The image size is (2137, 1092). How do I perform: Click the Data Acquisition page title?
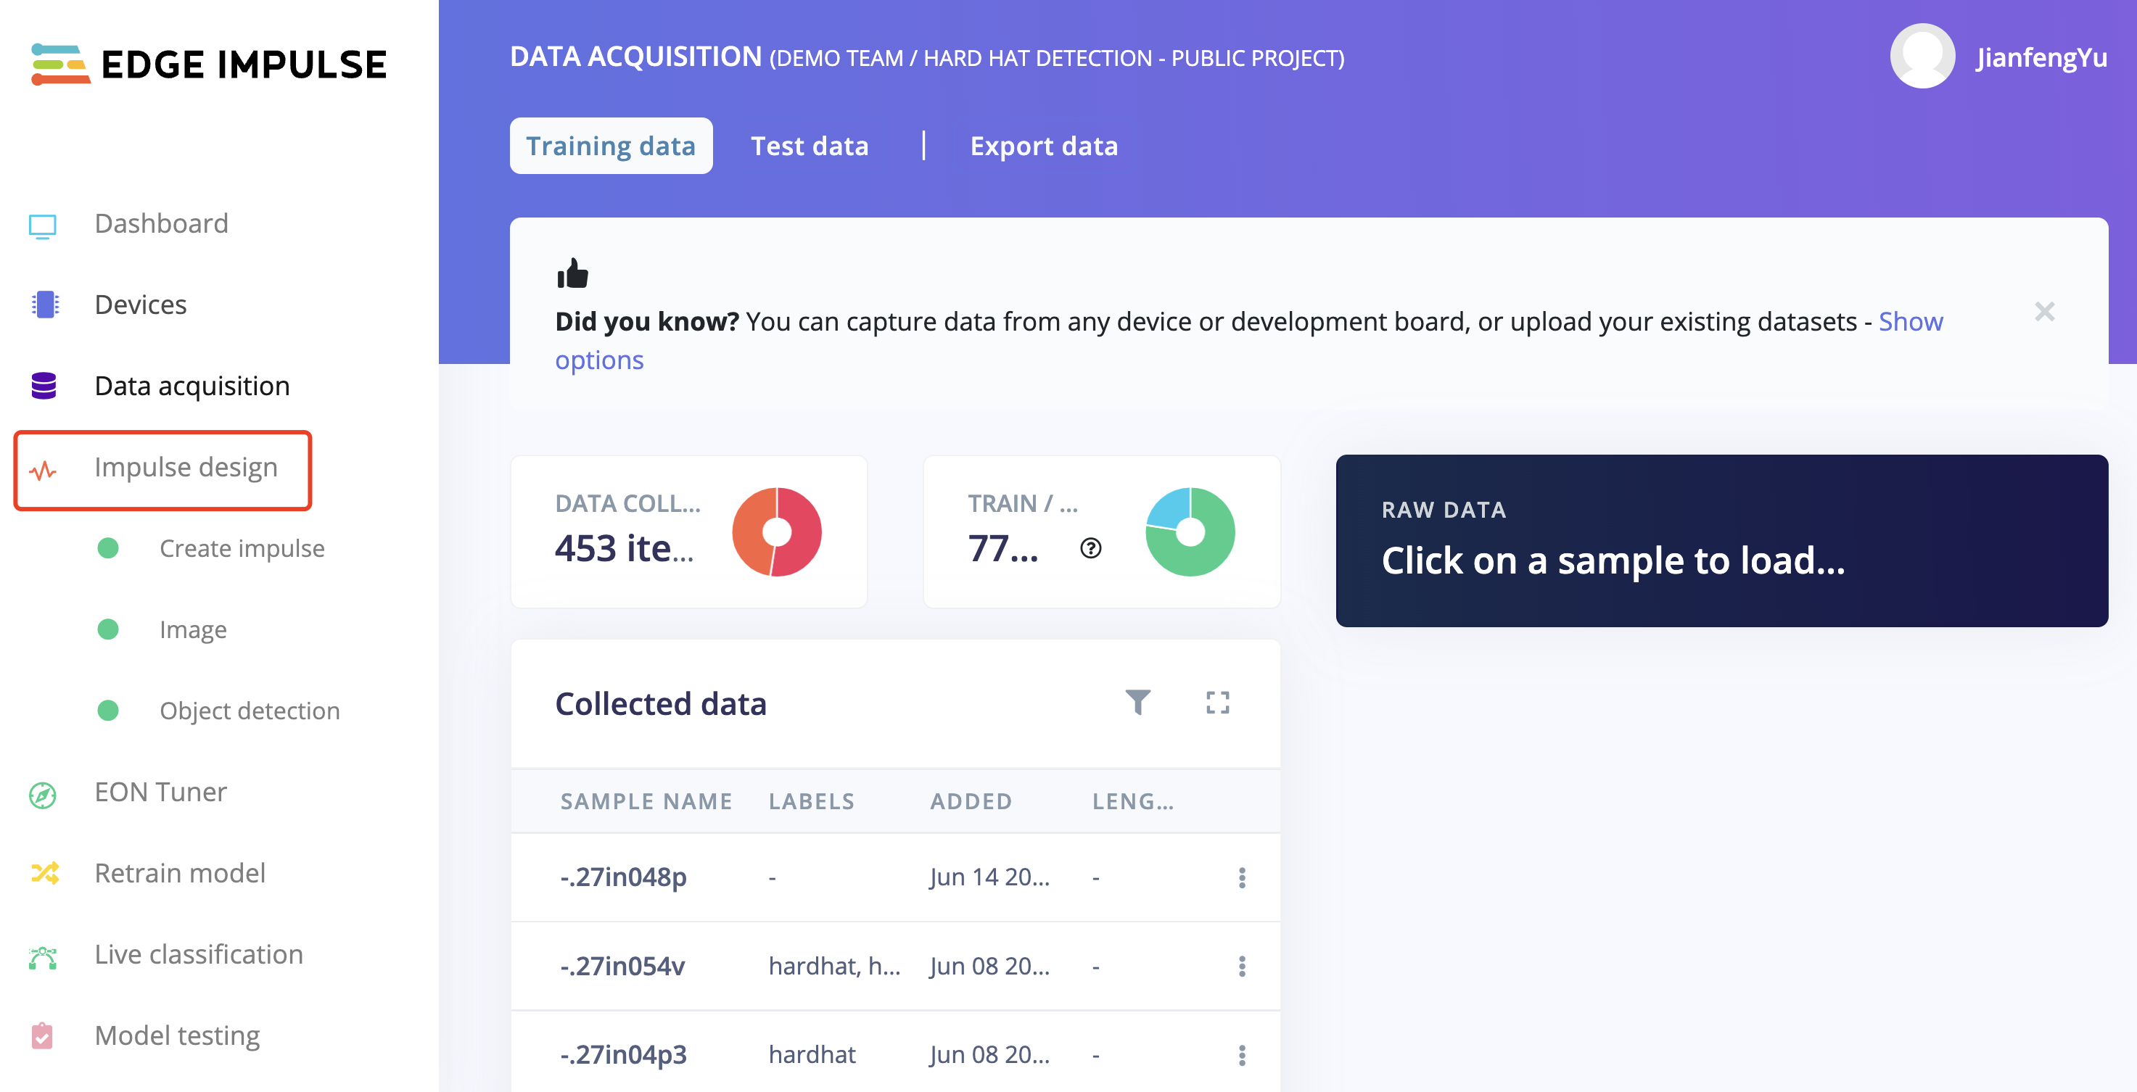point(635,57)
